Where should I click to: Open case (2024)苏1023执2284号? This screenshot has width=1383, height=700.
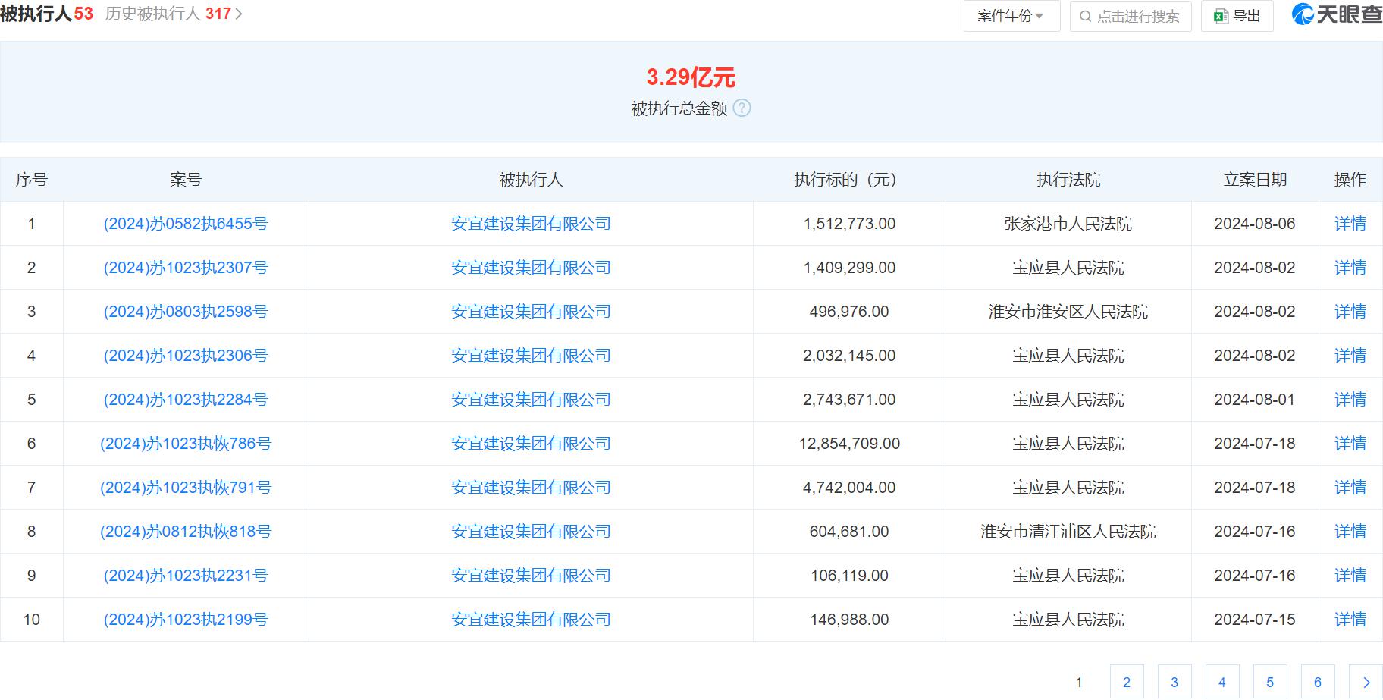[186, 400]
